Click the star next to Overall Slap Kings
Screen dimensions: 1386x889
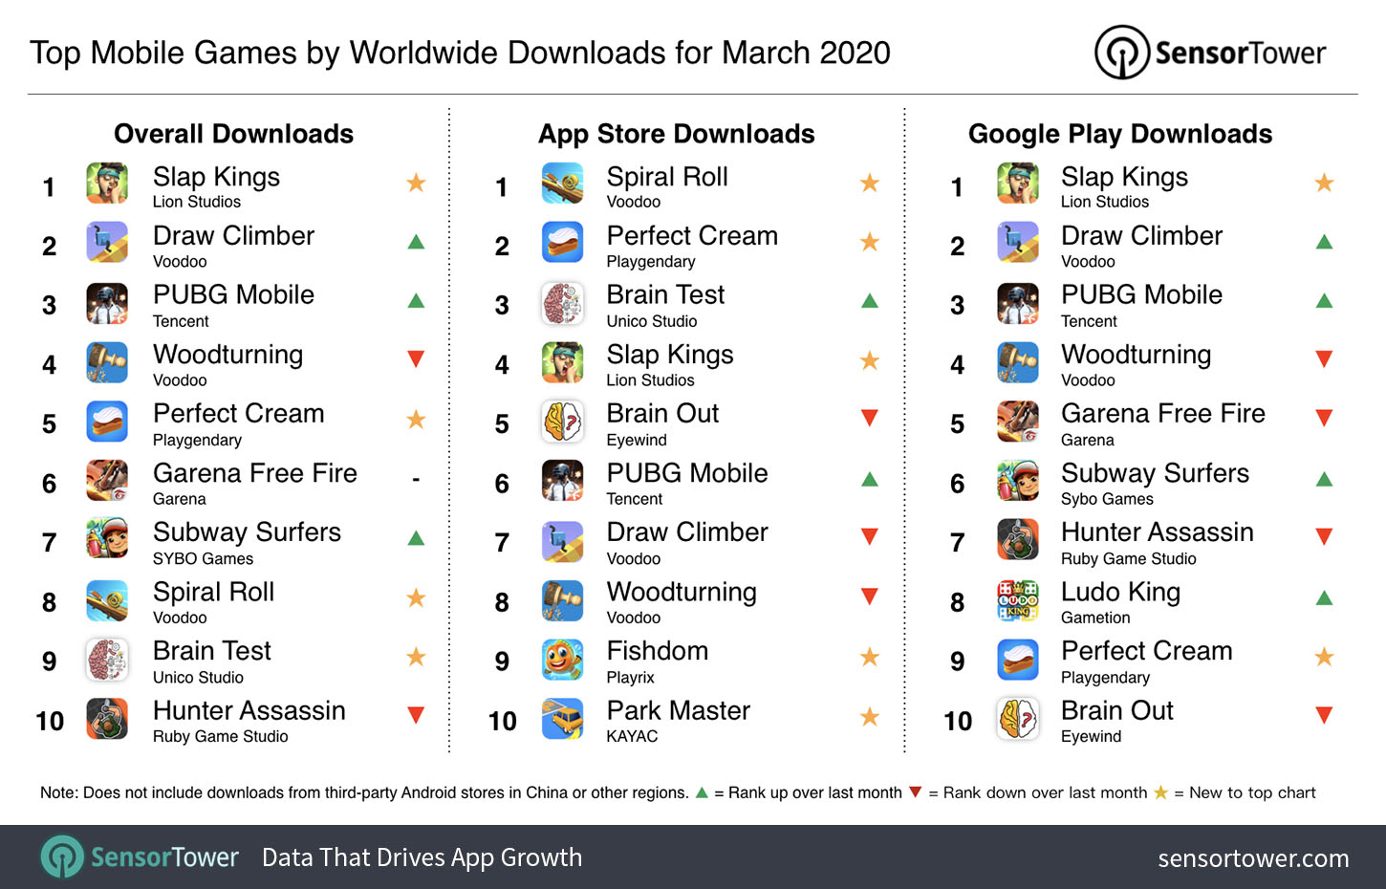tap(416, 183)
